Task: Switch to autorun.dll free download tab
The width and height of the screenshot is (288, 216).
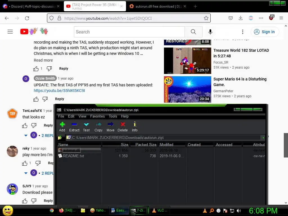Action: coord(157,6)
